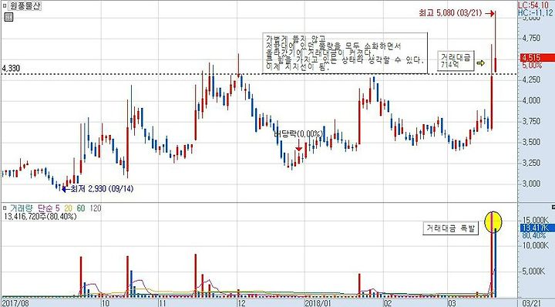
Task: Click the 4,330 horizontal line label
Action: click(11, 69)
